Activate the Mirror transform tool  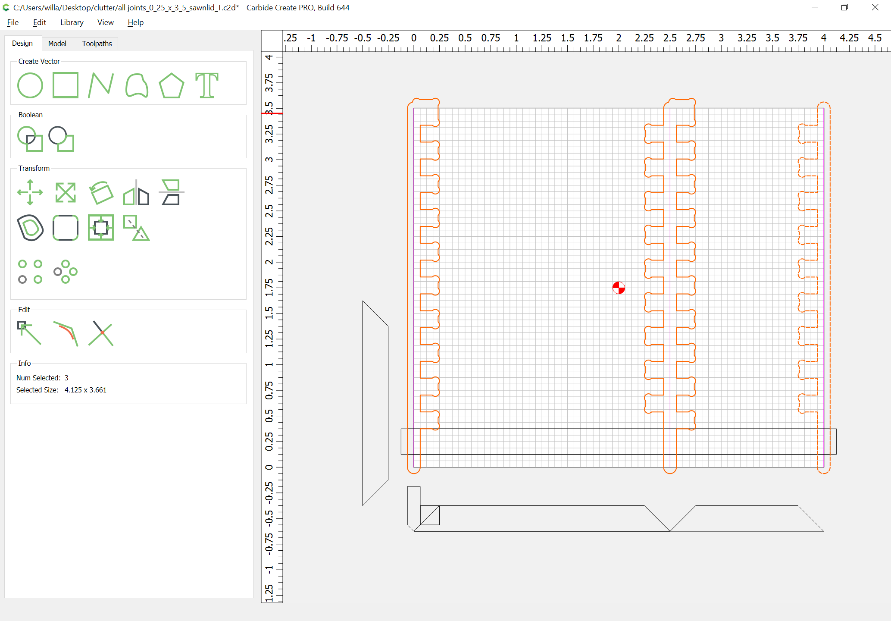click(136, 192)
